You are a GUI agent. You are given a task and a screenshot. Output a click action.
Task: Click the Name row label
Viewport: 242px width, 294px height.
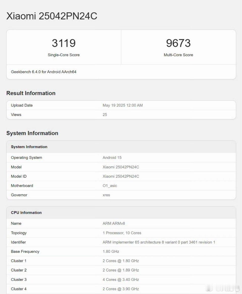coord(16,223)
